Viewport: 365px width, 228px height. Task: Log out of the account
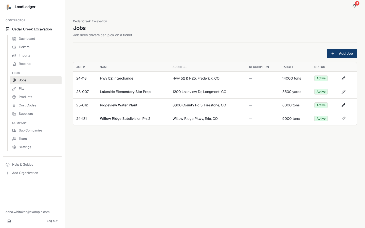tap(52, 221)
